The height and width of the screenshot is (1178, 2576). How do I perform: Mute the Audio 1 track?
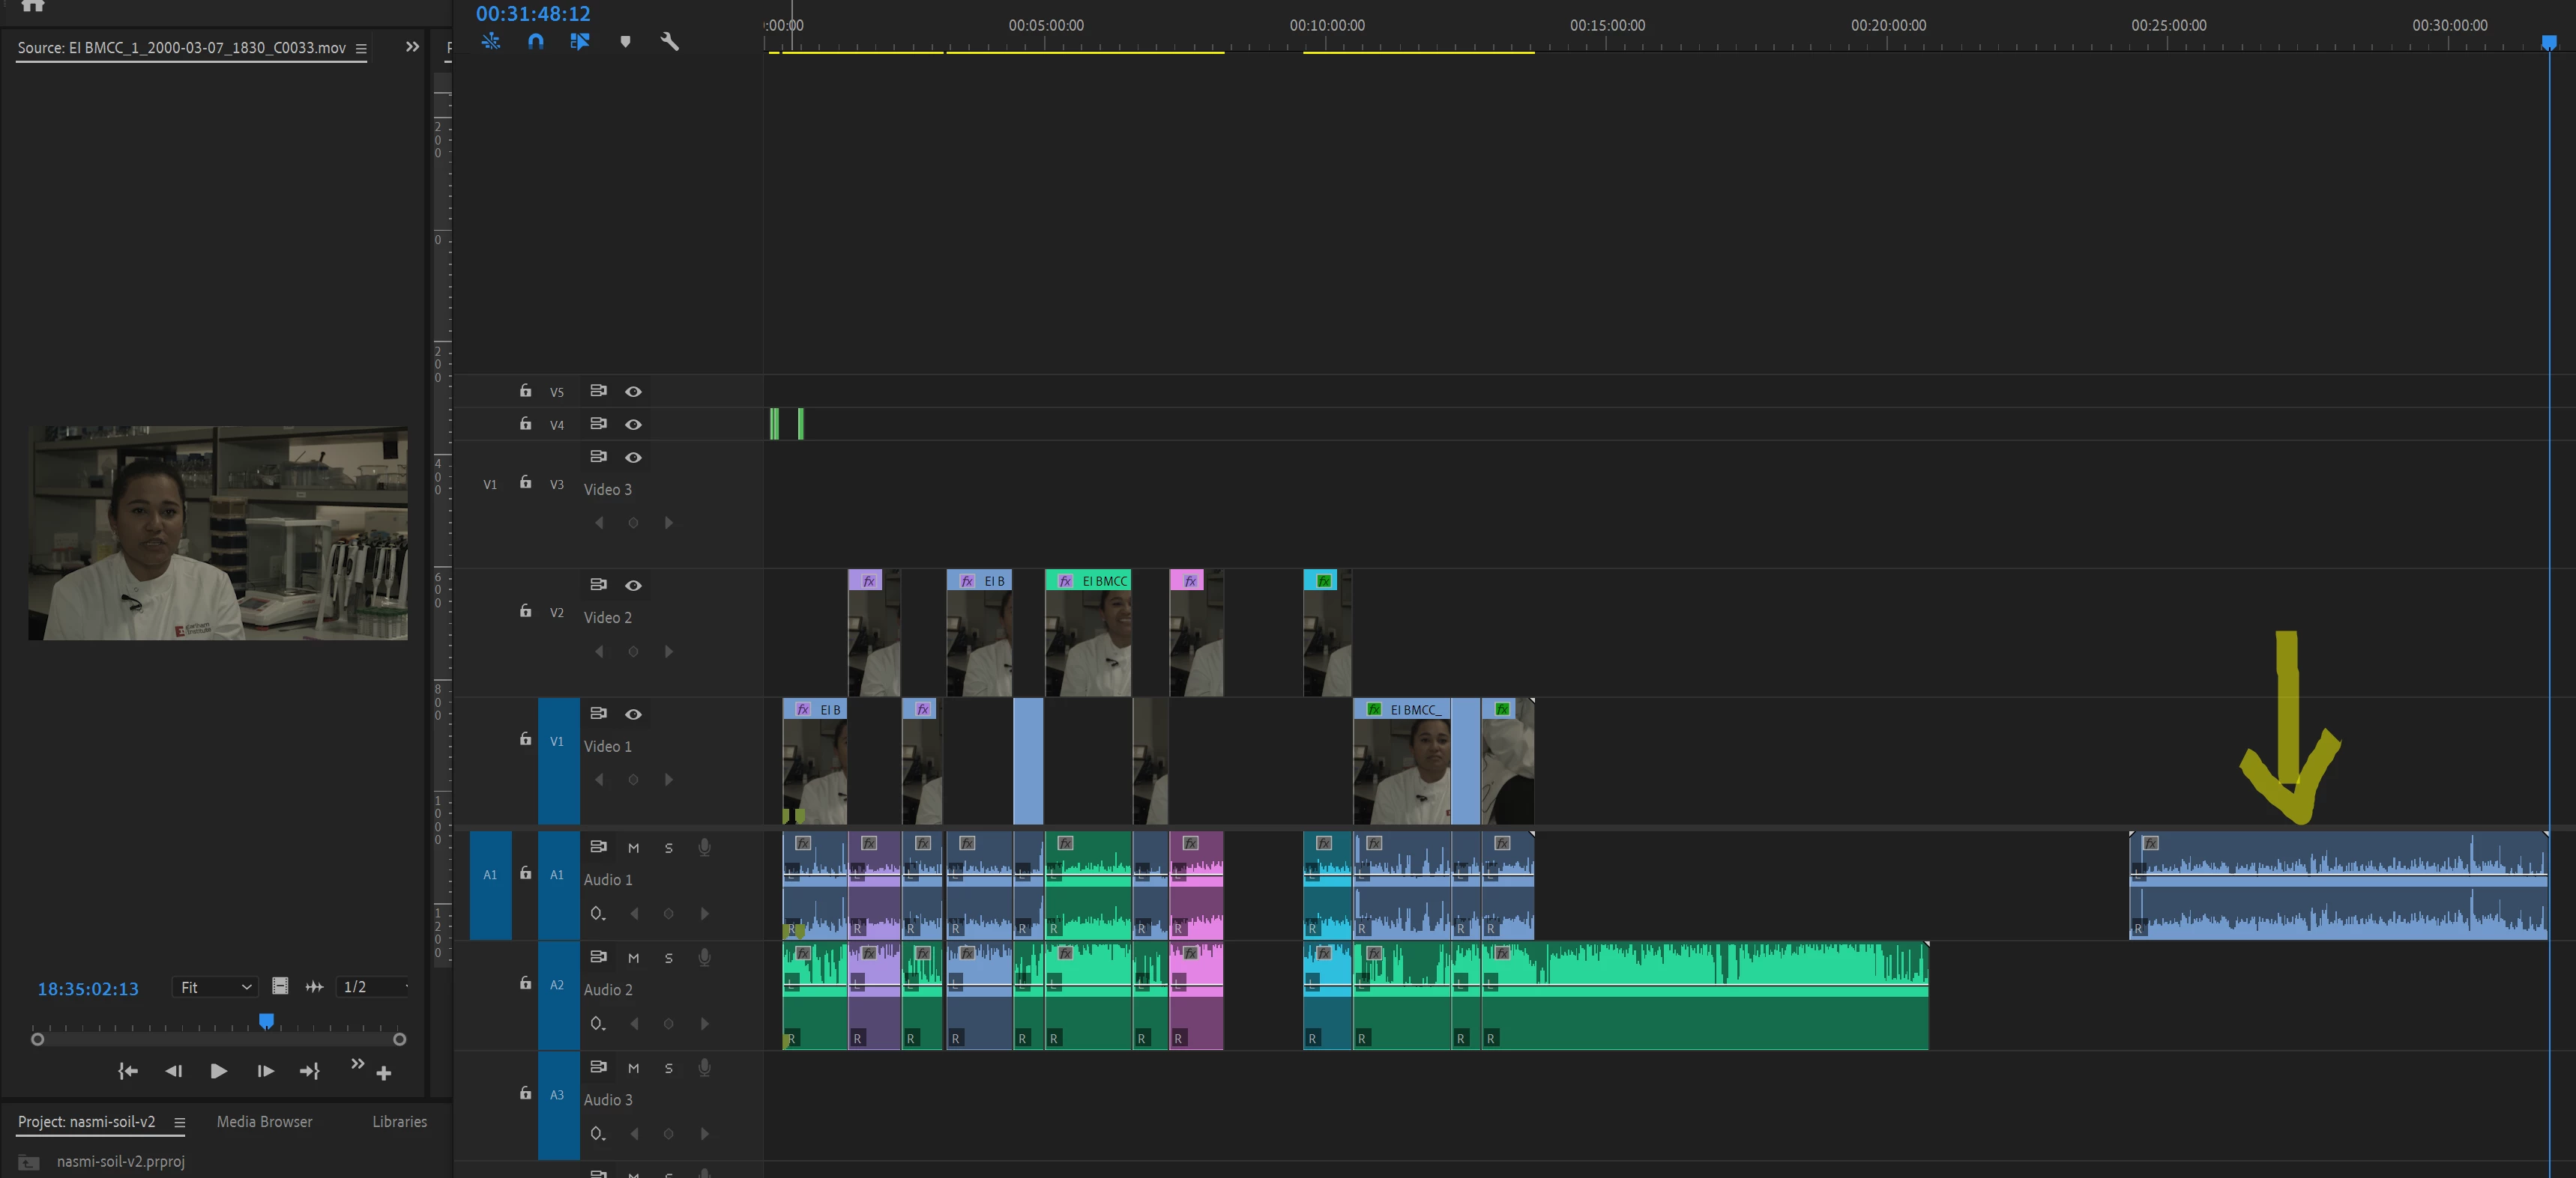(633, 848)
